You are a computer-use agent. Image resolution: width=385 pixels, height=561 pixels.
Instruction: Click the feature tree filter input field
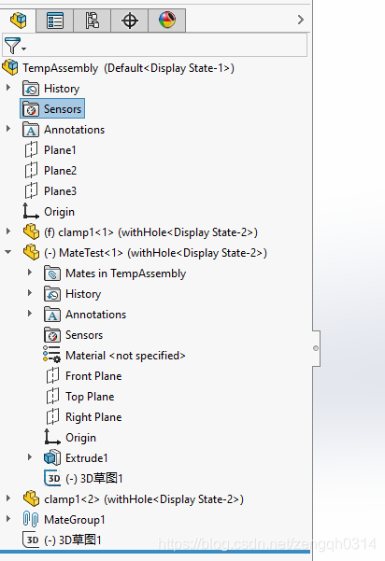click(155, 45)
